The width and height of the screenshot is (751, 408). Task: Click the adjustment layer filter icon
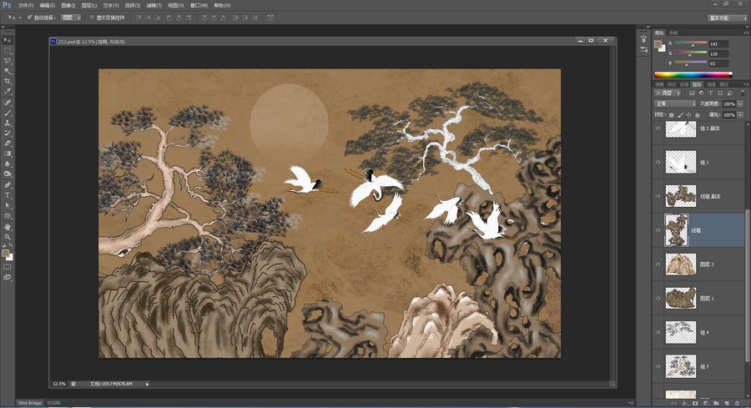[x=701, y=93]
